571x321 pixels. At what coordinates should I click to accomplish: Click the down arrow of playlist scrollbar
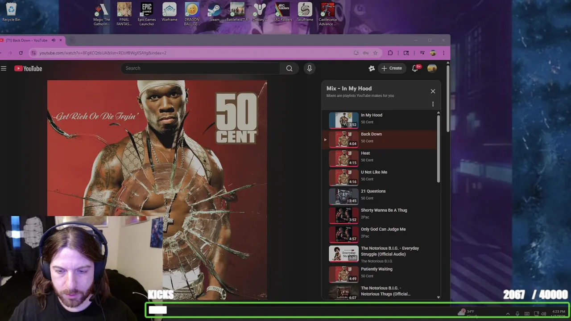pyautogui.click(x=439, y=297)
